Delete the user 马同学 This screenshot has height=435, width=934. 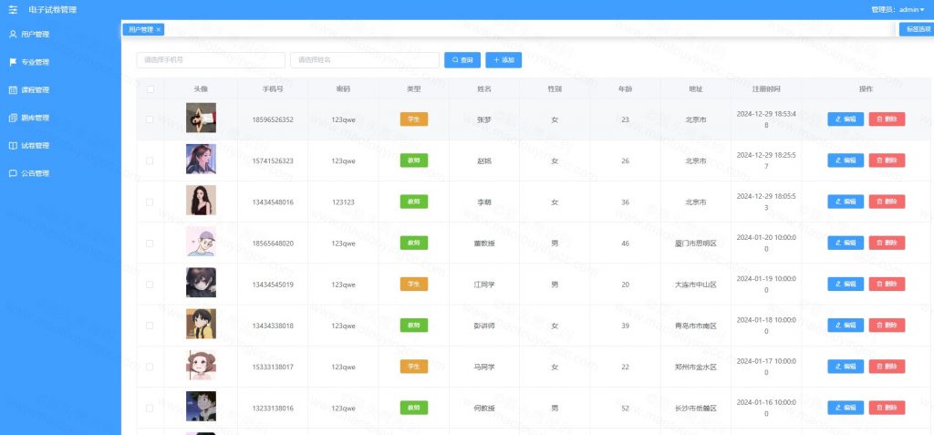point(887,367)
